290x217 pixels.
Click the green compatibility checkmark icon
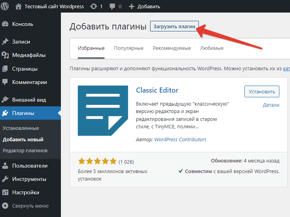[181, 171]
